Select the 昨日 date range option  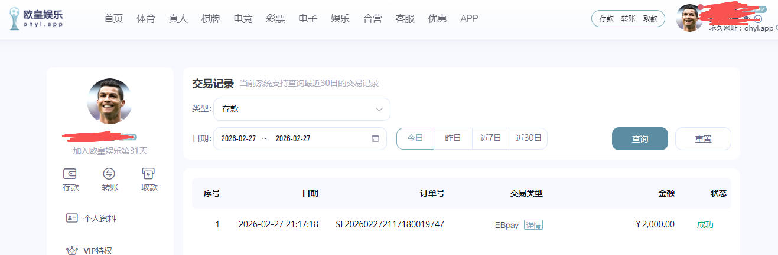tap(453, 138)
